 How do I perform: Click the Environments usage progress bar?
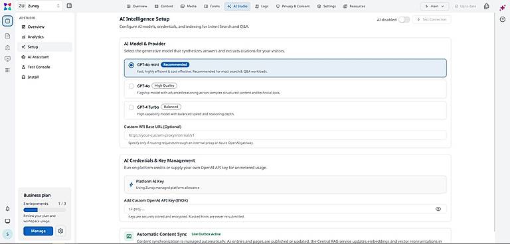point(44,210)
